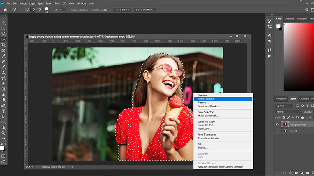
Task: Open the Window menu
Action: pyautogui.click(x=81, y=3)
